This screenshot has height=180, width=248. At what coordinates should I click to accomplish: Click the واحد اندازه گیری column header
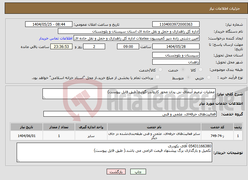91,127
